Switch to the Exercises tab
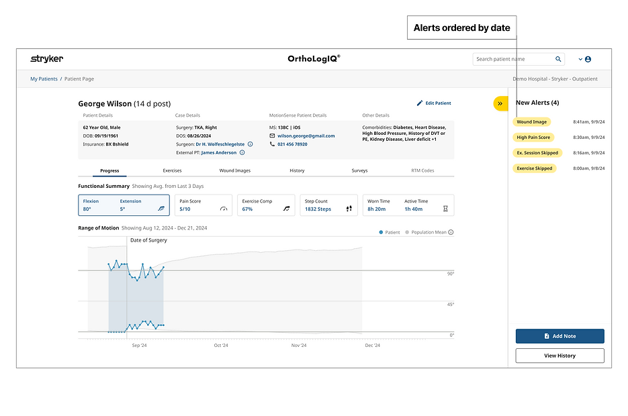628x416 pixels. pyautogui.click(x=172, y=171)
